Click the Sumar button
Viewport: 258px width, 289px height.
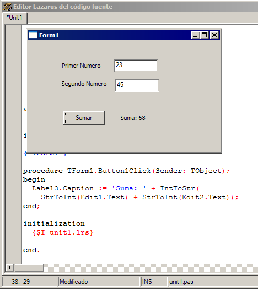pyautogui.click(x=84, y=118)
